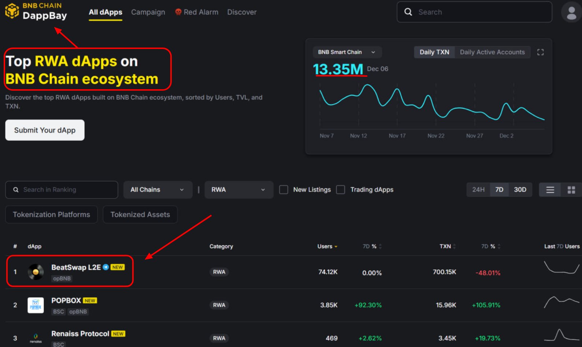
Task: Click the Renaiss Protocol logo icon
Action: tap(36, 338)
